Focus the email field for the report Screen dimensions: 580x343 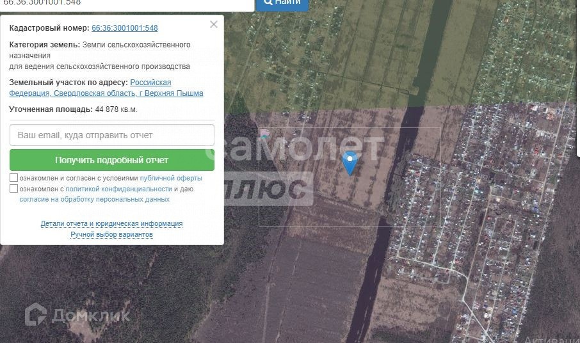[x=111, y=135]
